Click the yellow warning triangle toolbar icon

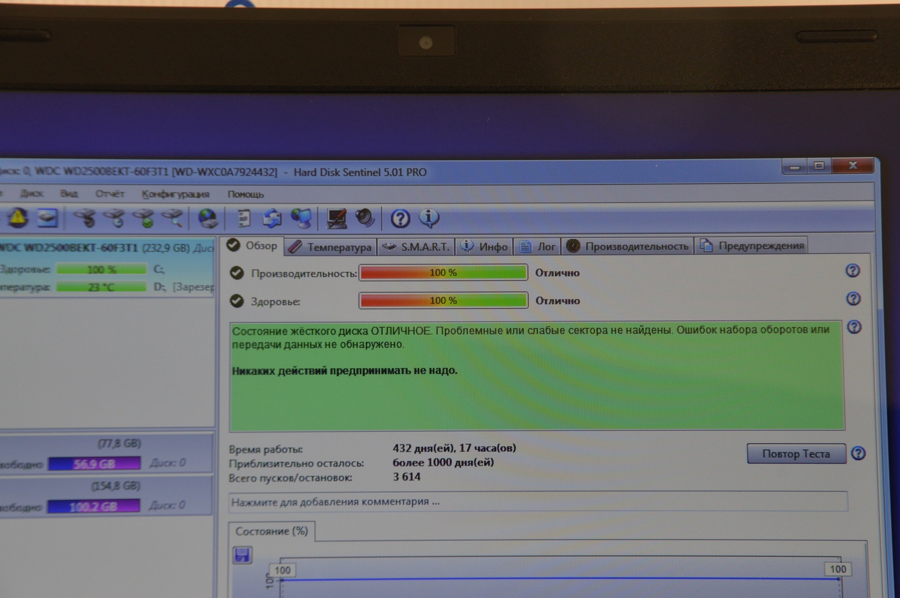[x=18, y=218]
